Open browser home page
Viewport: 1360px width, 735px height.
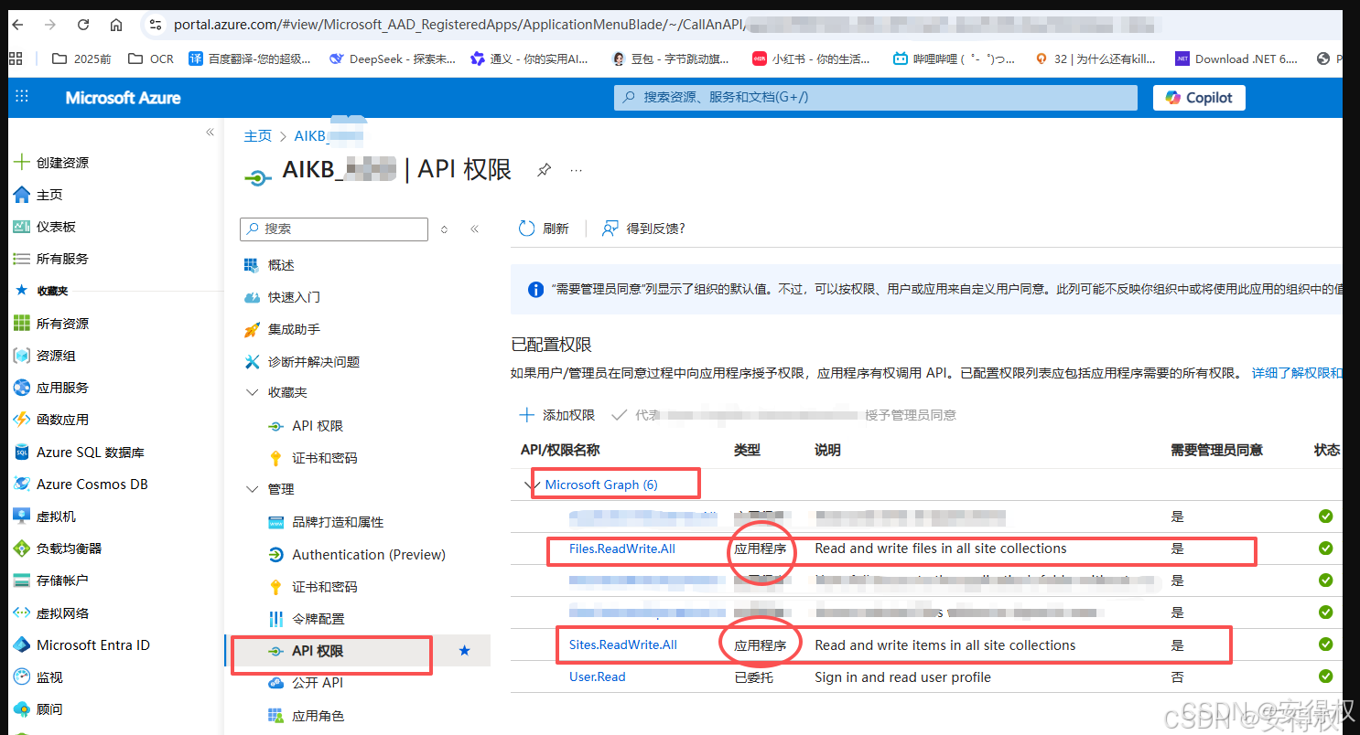[x=115, y=25]
